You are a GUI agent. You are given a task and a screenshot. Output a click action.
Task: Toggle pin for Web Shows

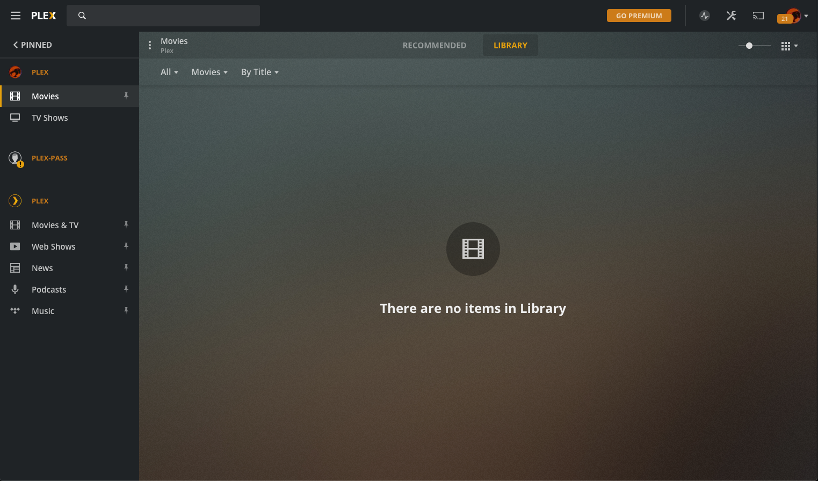coord(126,246)
